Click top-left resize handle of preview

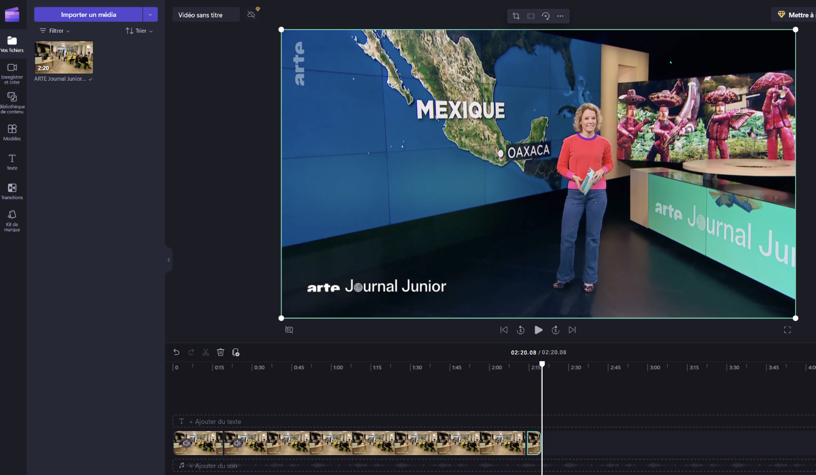tap(282, 30)
